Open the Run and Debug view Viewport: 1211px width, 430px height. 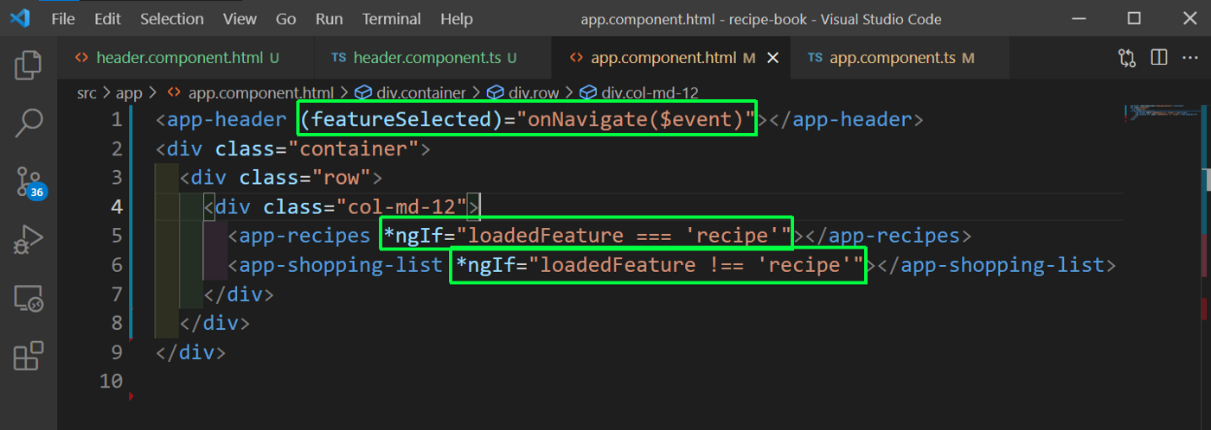click(29, 240)
